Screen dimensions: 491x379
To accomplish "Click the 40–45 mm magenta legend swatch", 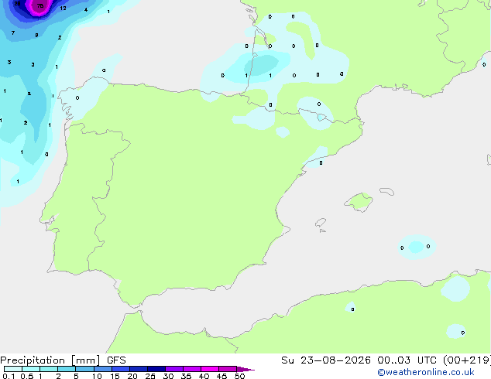I will point(210,369).
